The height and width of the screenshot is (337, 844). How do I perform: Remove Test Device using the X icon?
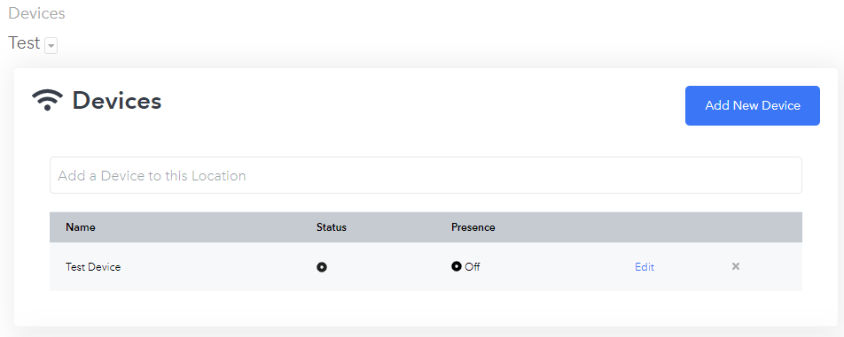point(735,266)
